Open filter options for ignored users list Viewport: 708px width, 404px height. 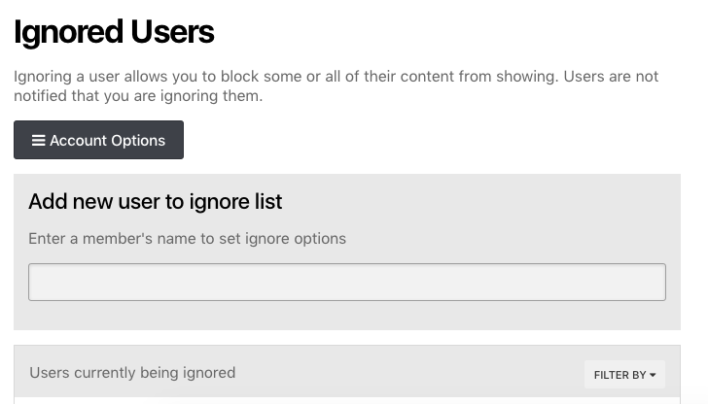[624, 375]
